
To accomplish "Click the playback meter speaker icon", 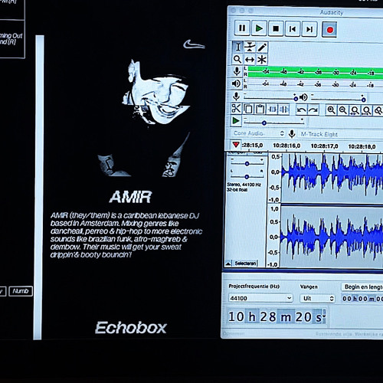I will tap(237, 83).
